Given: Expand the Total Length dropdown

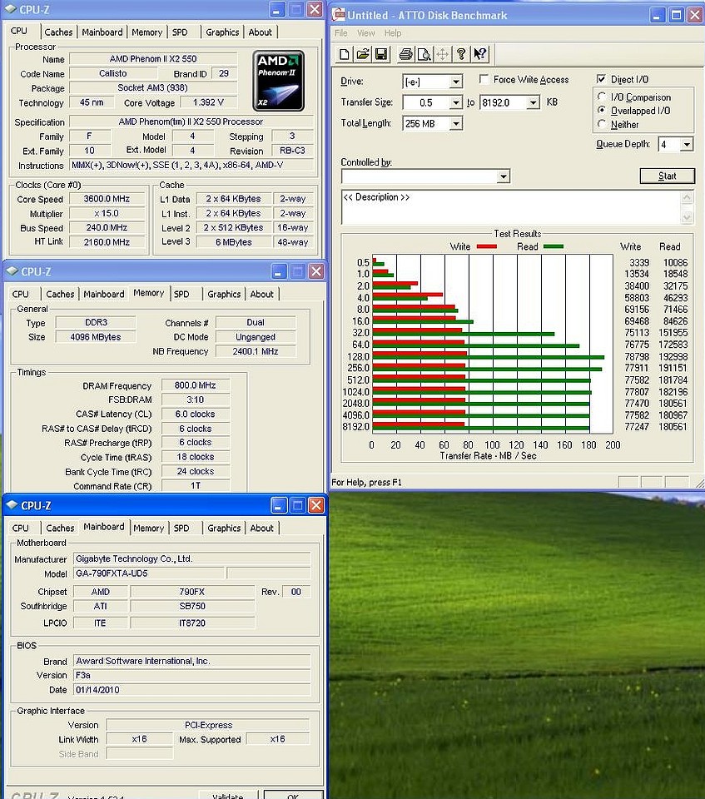Looking at the screenshot, I should (x=456, y=123).
